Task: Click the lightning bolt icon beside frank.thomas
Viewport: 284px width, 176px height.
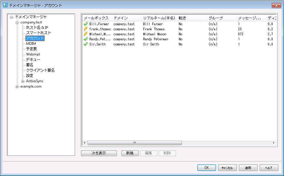Action: click(x=86, y=29)
